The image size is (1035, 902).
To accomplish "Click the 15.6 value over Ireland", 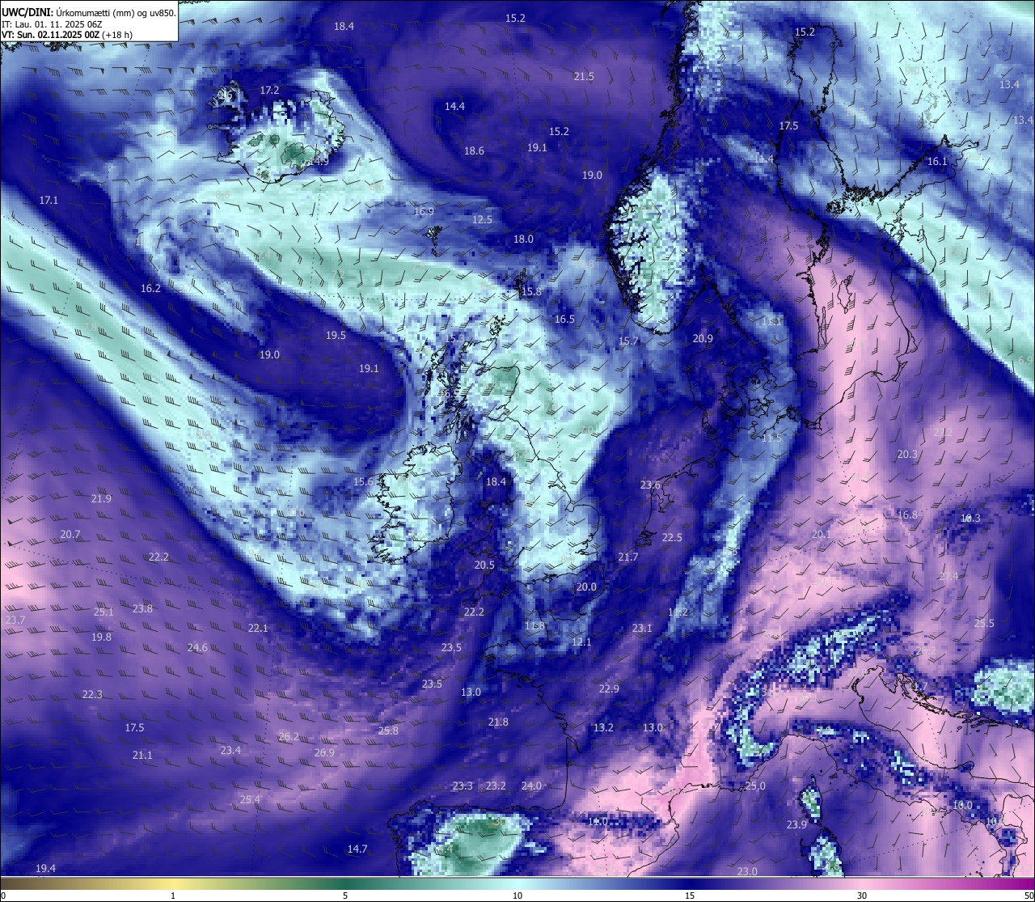I will [x=363, y=481].
